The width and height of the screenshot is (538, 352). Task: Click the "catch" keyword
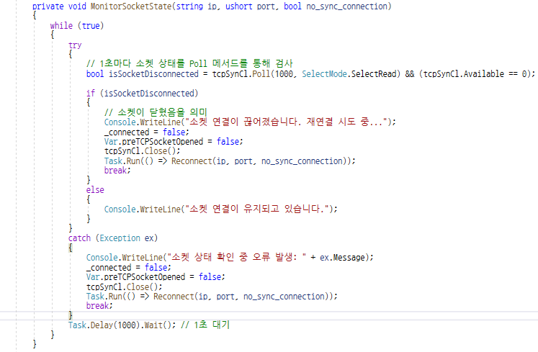(x=79, y=238)
